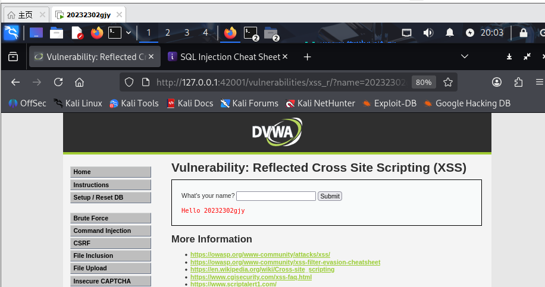The width and height of the screenshot is (545, 287).
Task: Reset the 80% zoom level badge
Action: click(x=424, y=82)
